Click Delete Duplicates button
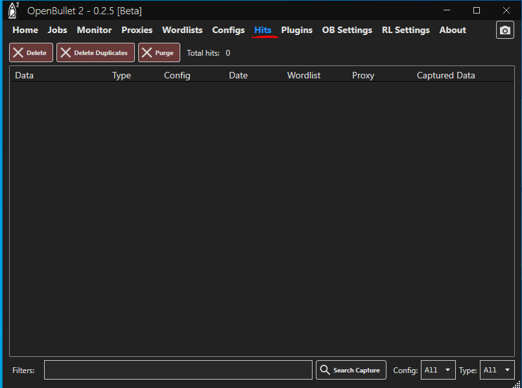This screenshot has width=522, height=388. [95, 52]
